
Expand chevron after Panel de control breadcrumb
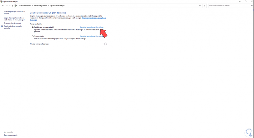pos(32,6)
